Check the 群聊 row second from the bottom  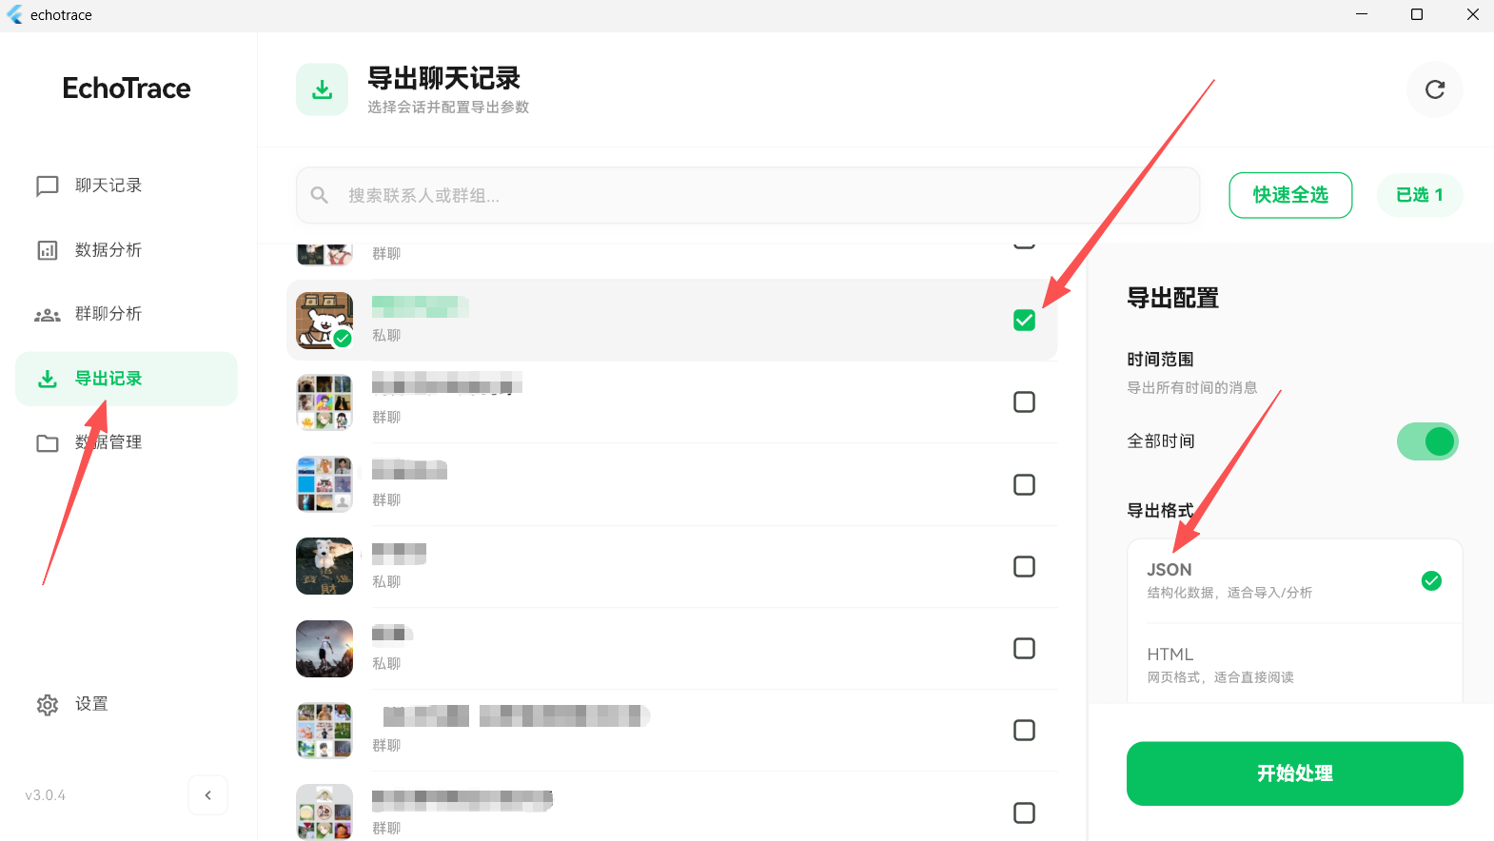(x=1024, y=731)
